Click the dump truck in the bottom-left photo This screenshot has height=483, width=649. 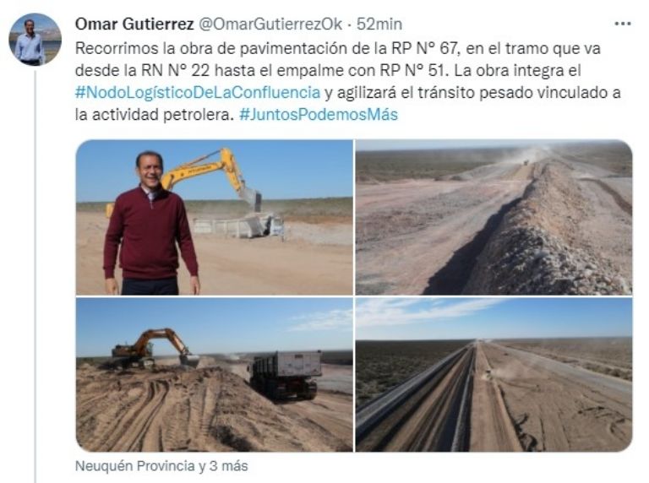(x=286, y=374)
